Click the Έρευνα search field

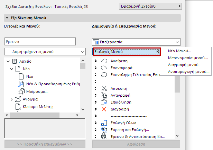(x=39, y=41)
